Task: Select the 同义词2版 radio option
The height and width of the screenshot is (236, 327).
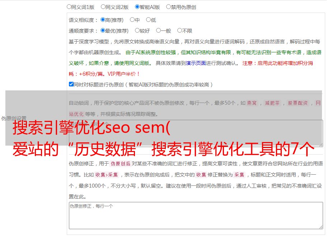Action: 103,7
